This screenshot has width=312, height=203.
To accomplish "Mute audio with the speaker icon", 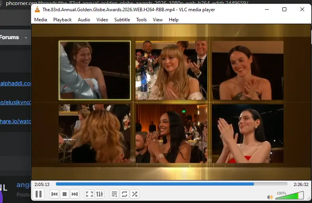I will pos(270,197).
